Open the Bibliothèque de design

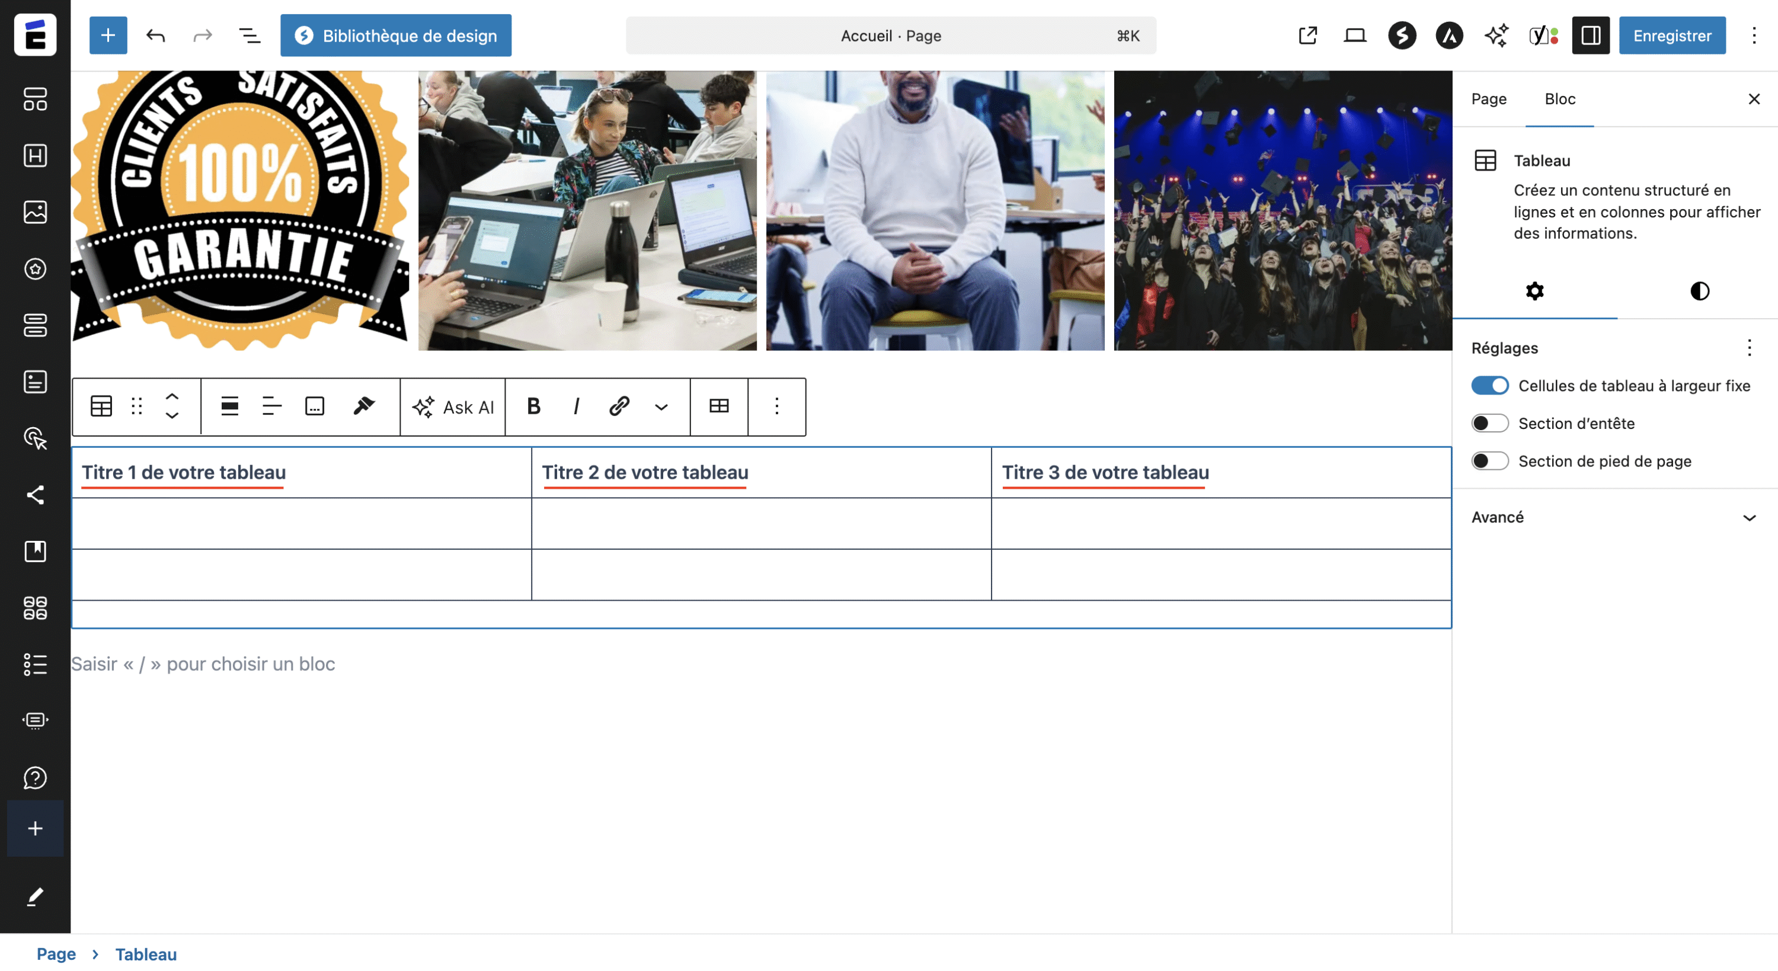[395, 35]
